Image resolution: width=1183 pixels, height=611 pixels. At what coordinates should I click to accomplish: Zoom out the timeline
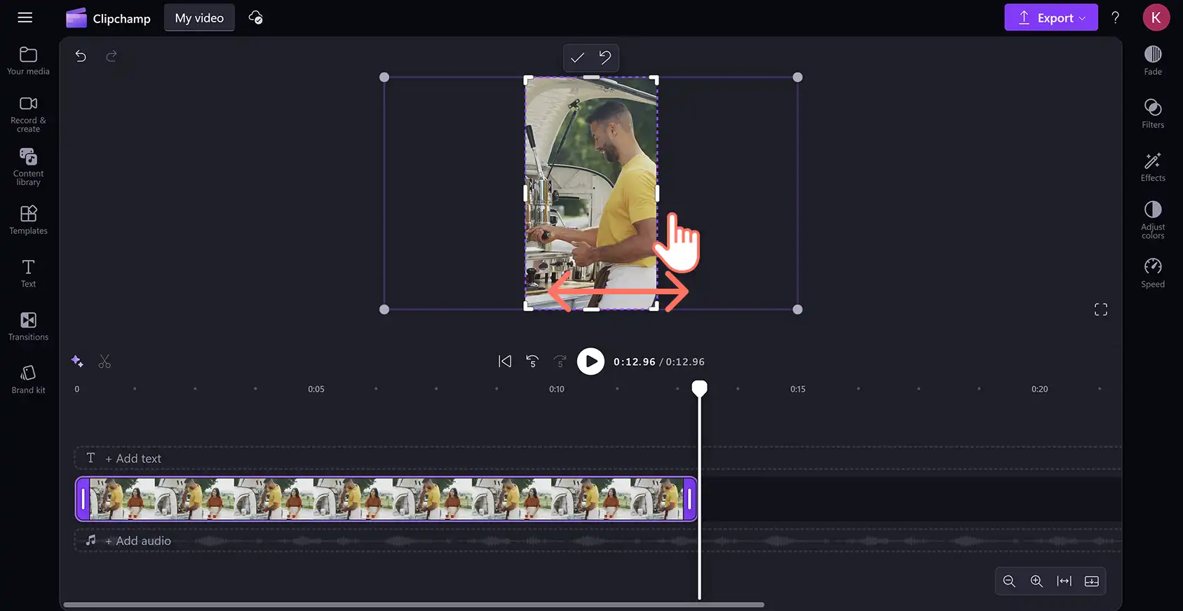pos(1009,581)
